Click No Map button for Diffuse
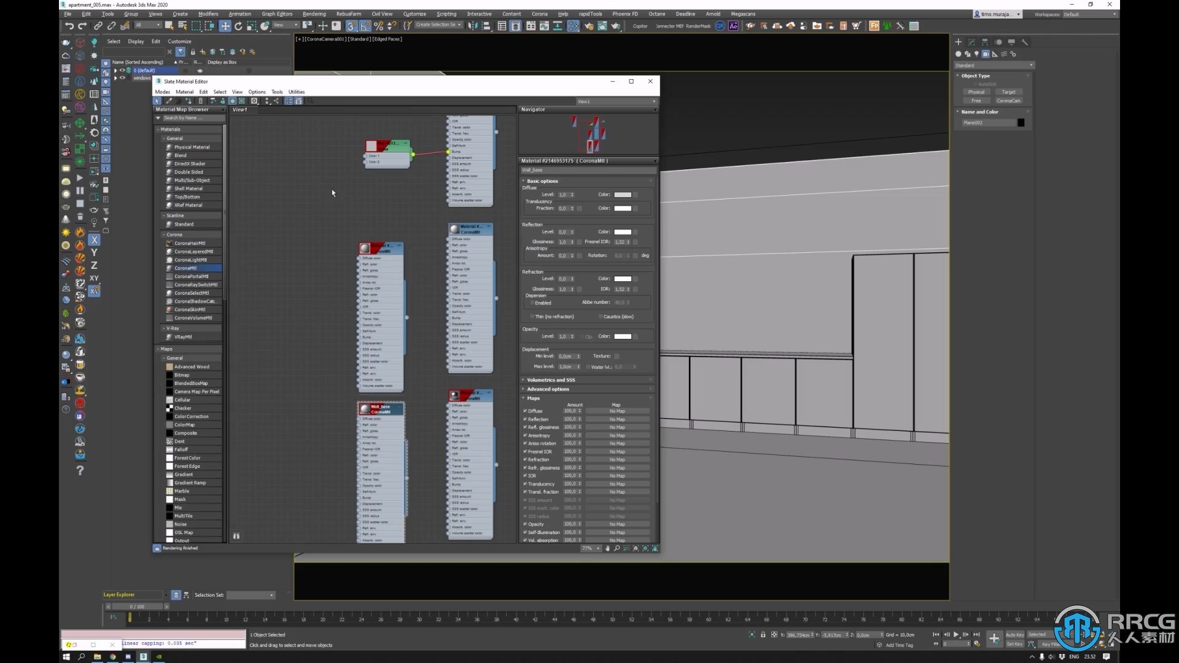 coord(617,411)
